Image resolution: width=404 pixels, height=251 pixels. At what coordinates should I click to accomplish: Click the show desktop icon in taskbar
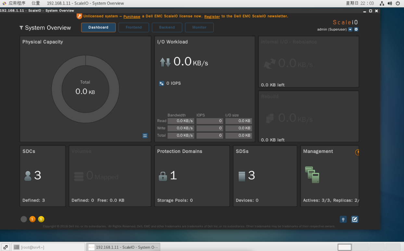(6, 247)
